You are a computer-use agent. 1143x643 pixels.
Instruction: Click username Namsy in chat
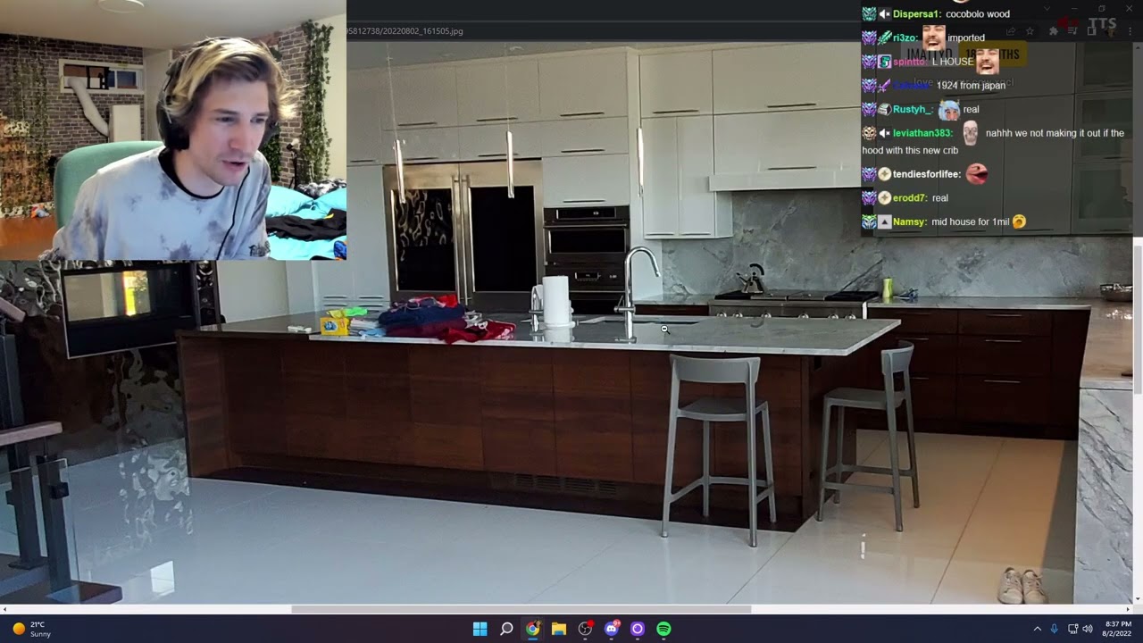910,221
